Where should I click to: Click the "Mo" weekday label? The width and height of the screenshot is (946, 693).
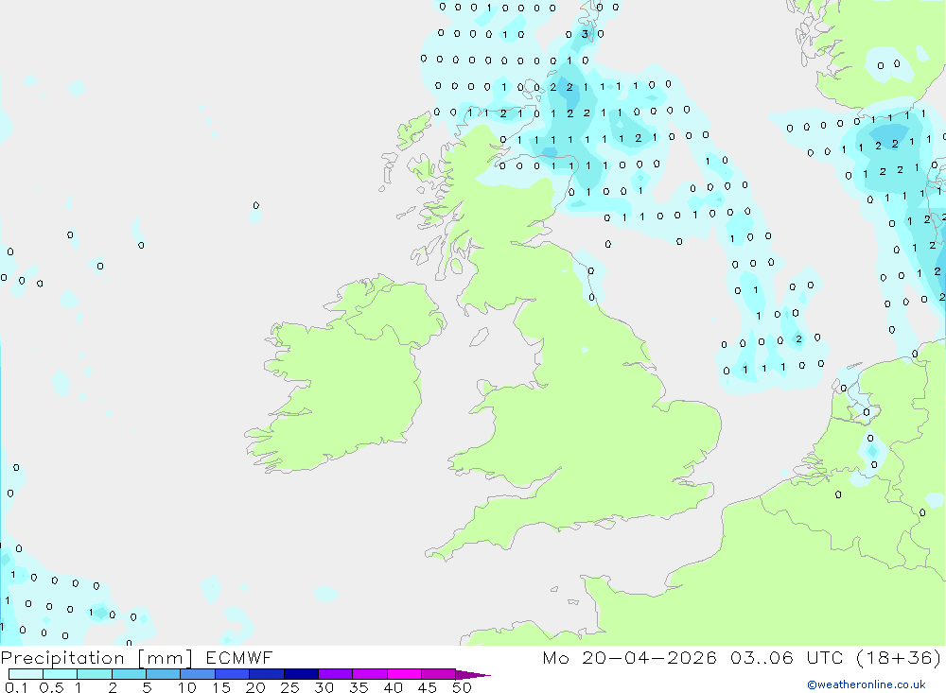pyautogui.click(x=555, y=657)
